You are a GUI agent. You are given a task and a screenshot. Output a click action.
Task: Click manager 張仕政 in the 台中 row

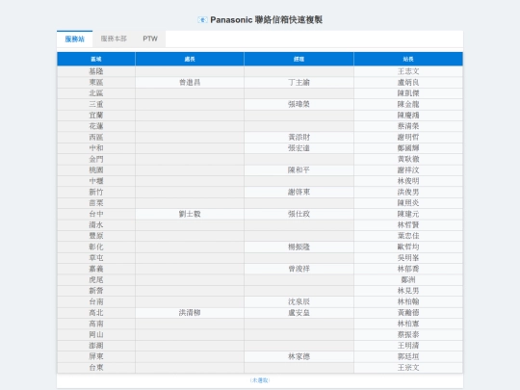(299, 214)
